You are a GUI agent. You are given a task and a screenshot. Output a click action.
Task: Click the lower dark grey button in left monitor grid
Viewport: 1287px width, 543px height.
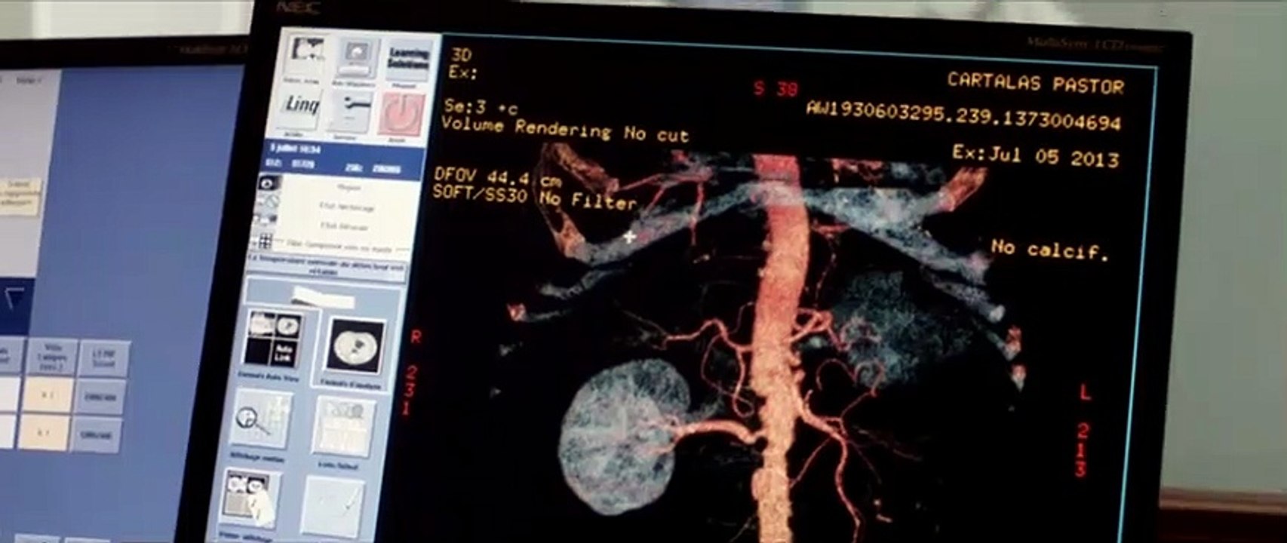(x=96, y=436)
